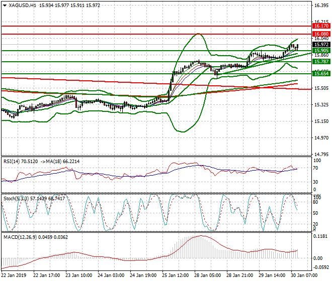This screenshot has height=281, width=332.
Task: Select the RSI(14) 70.5120 indicator label
Action: pos(21,162)
